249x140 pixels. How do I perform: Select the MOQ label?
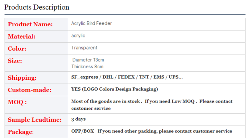17,102
